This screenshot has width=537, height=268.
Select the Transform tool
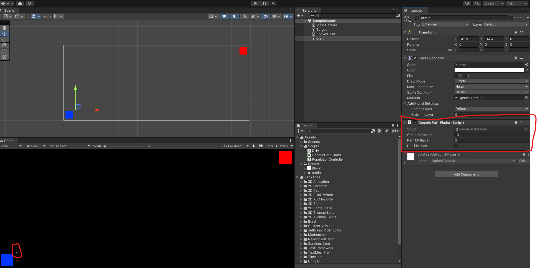(x=4, y=57)
